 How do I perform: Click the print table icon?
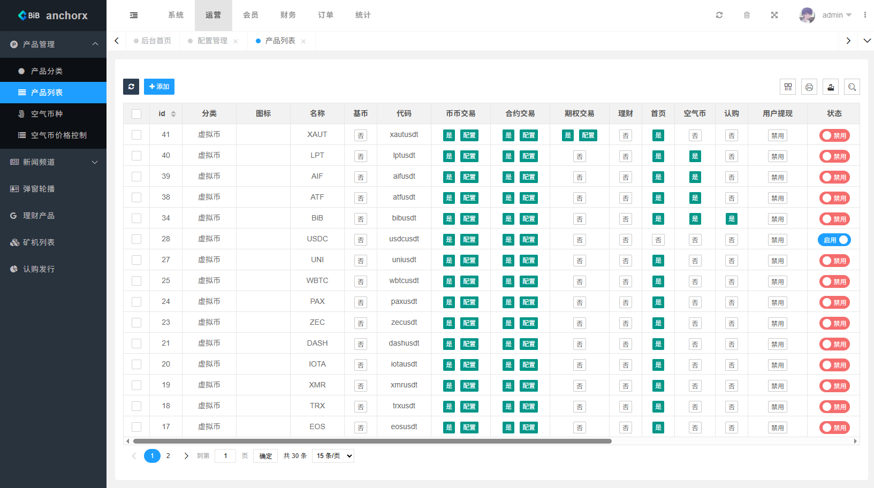pyautogui.click(x=809, y=87)
